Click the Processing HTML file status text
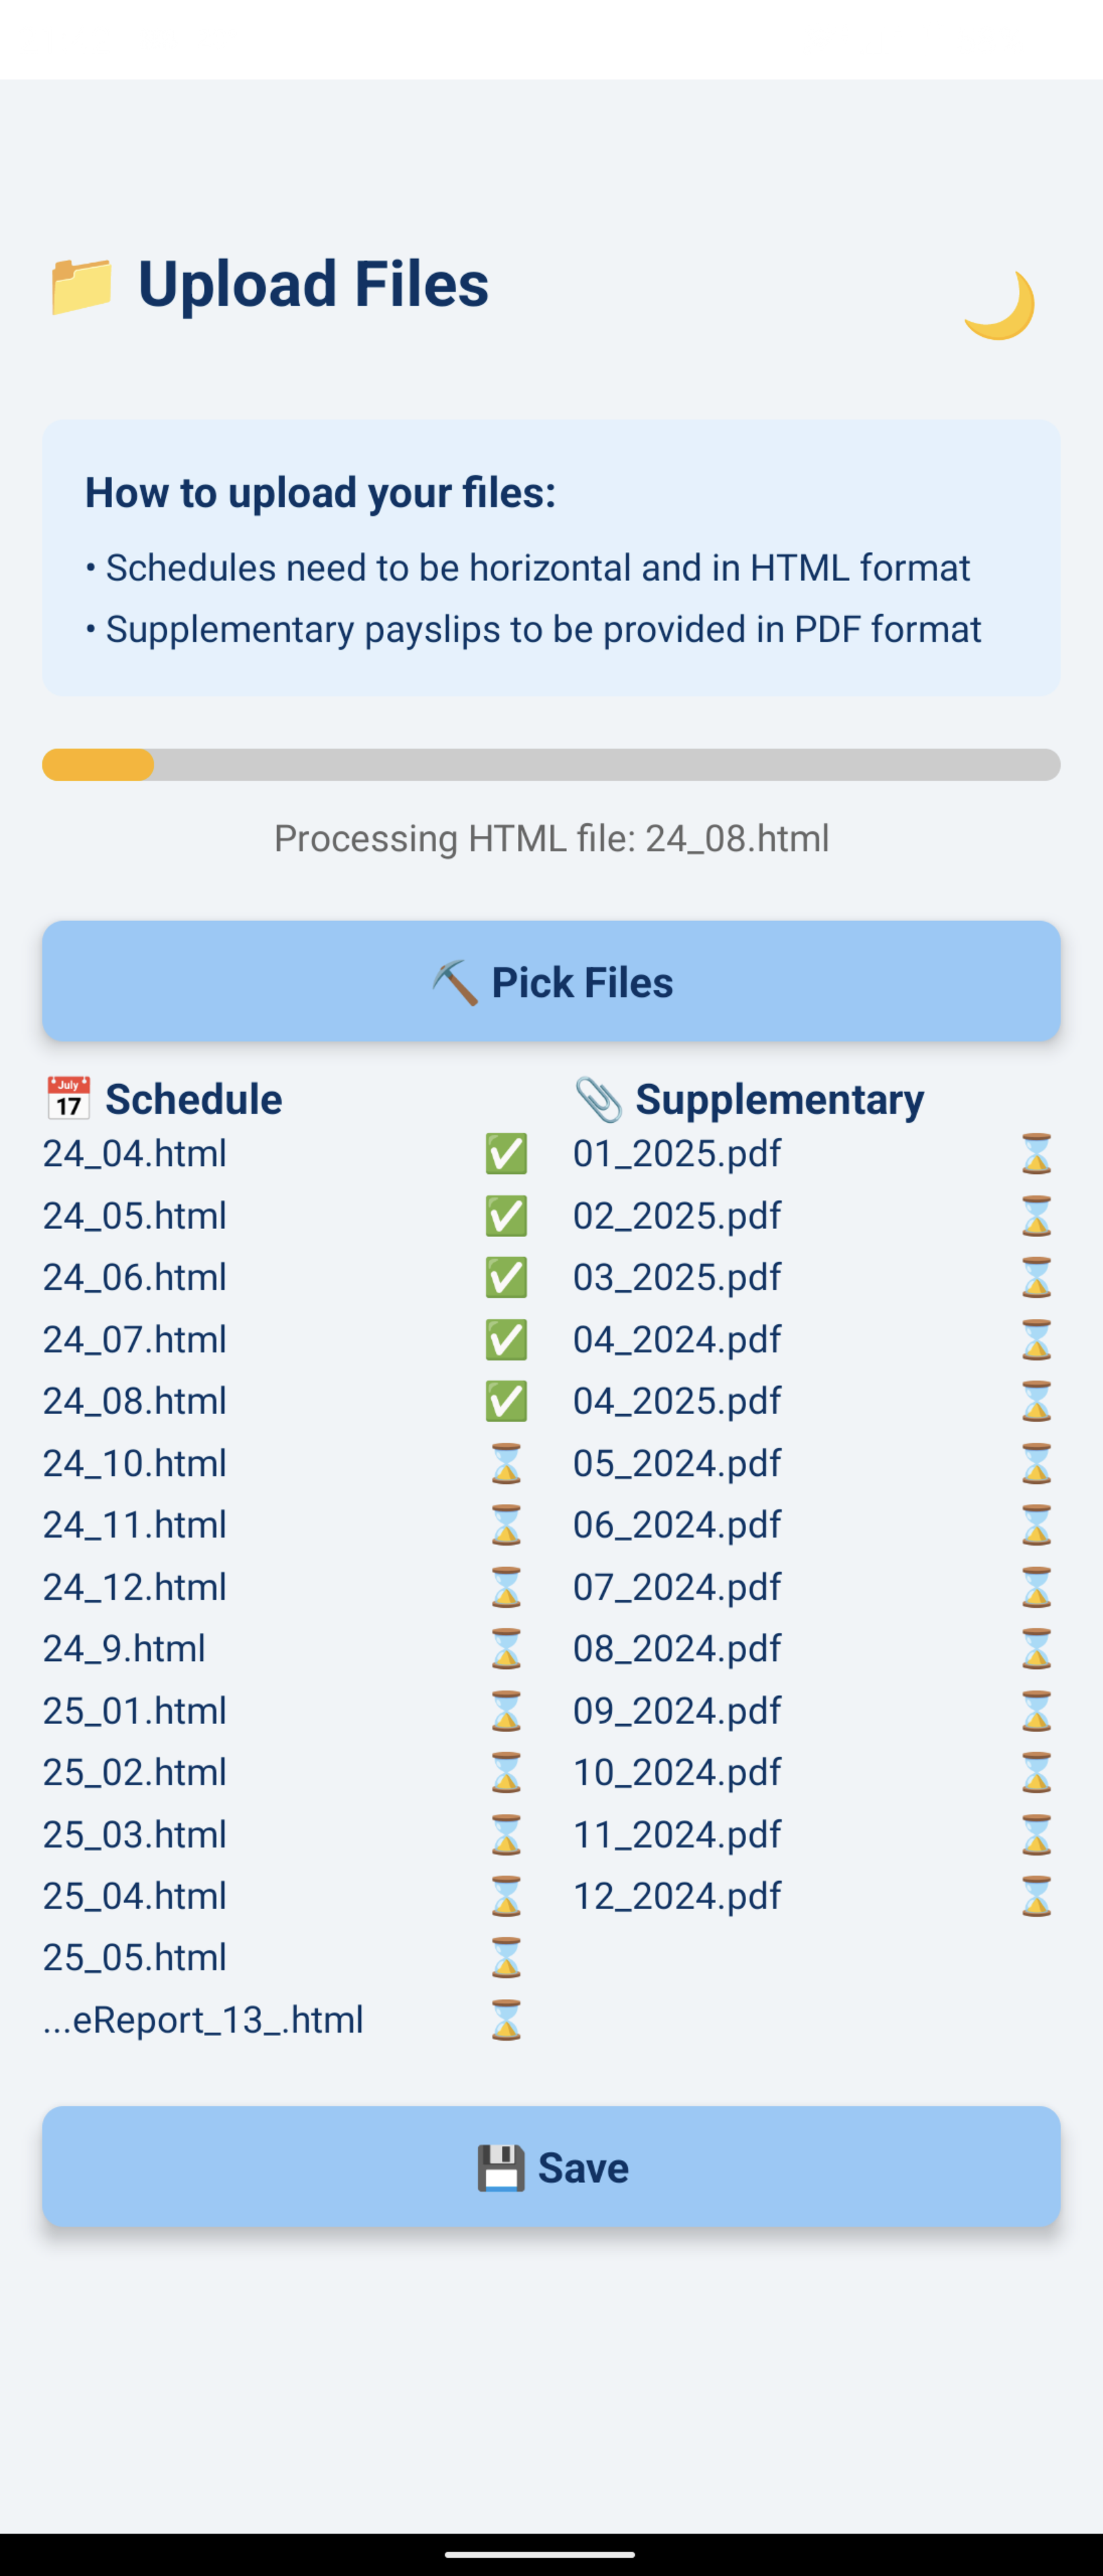The width and height of the screenshot is (1103, 2576). 551,838
